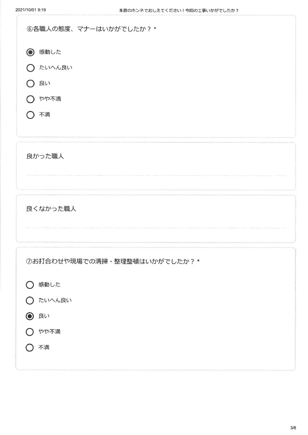Select 感動した for question ⑥ craftsmen manners
The width and height of the screenshot is (308, 435).
(x=30, y=52)
